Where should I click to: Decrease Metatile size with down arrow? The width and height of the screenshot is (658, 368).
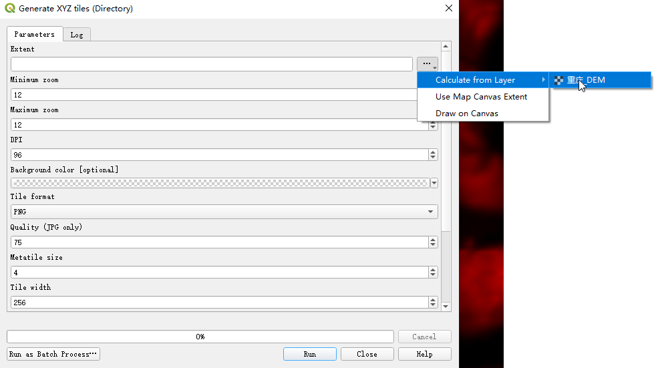click(433, 275)
